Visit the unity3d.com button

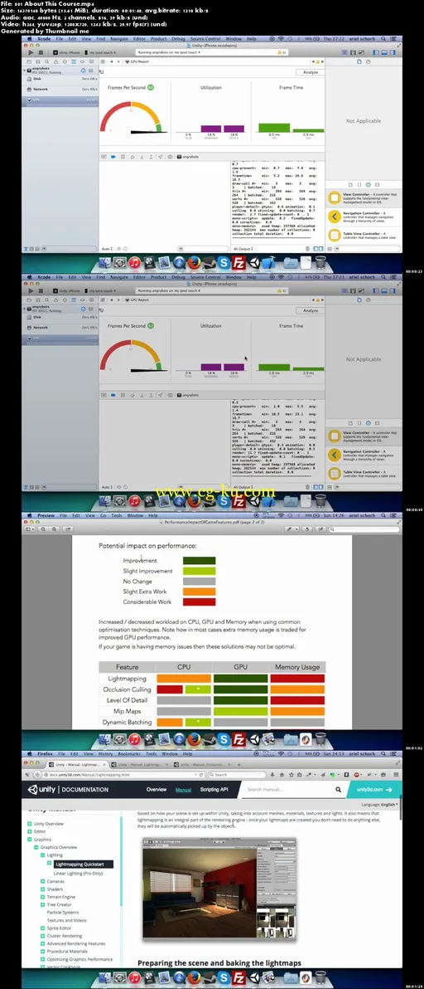click(373, 789)
